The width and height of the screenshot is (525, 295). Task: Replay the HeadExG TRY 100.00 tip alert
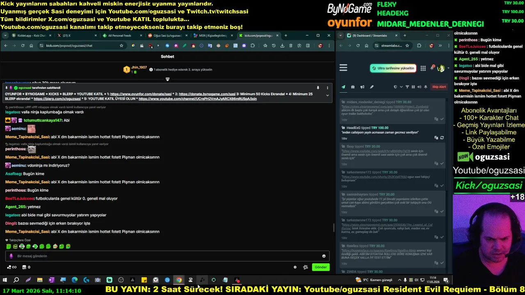tap(442, 138)
